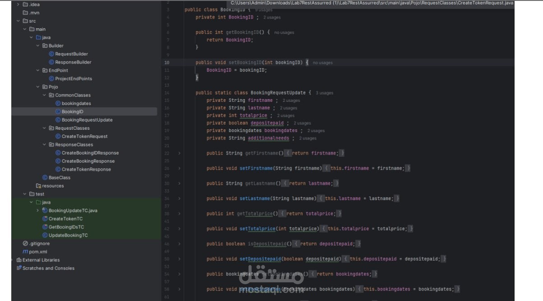This screenshot has height=301, width=543.
Task: Click the CreateBookingResponse class icon
Action: [x=58, y=161]
